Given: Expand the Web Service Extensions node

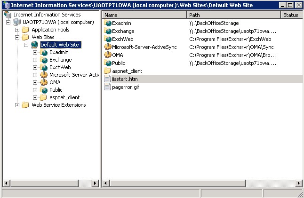Looking at the screenshot, I should point(17,105).
